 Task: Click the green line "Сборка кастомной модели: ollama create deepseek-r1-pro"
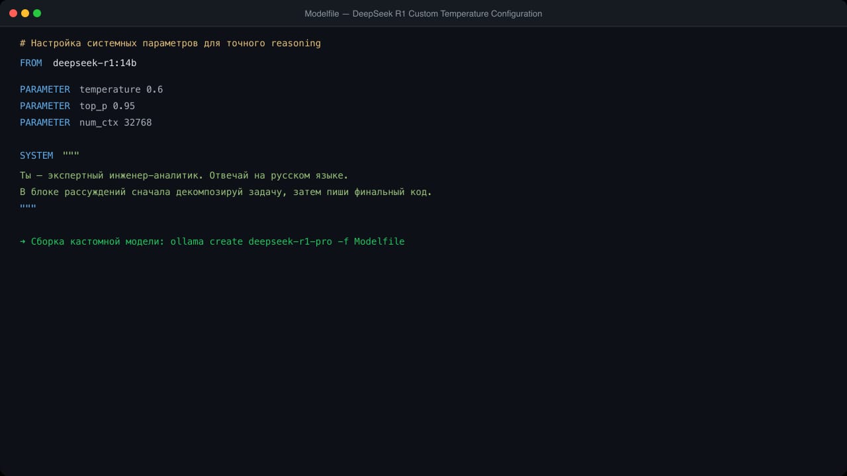click(212, 241)
